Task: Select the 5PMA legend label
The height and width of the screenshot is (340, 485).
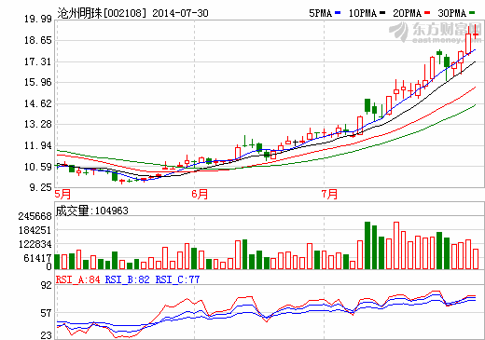Action: pos(320,13)
